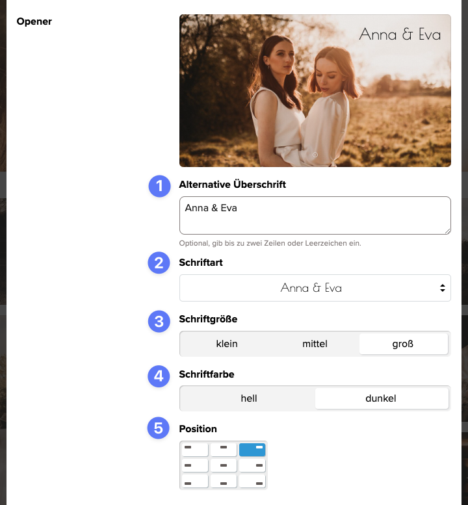
Task: Click the 'Schriftgröße' label
Action: click(208, 319)
